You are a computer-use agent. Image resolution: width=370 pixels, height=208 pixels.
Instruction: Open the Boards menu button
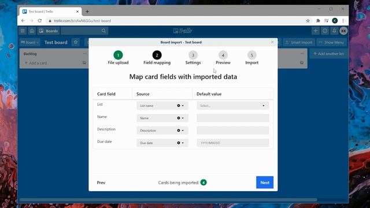pyautogui.click(x=49, y=31)
